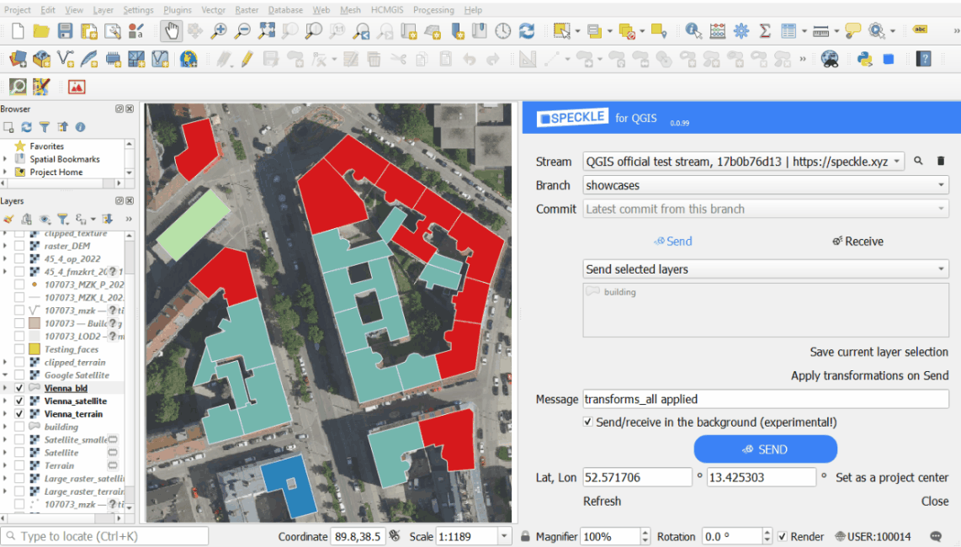Click the Layers panel vertical scrollbar
This screenshot has width=961, height=547.
(x=130, y=372)
